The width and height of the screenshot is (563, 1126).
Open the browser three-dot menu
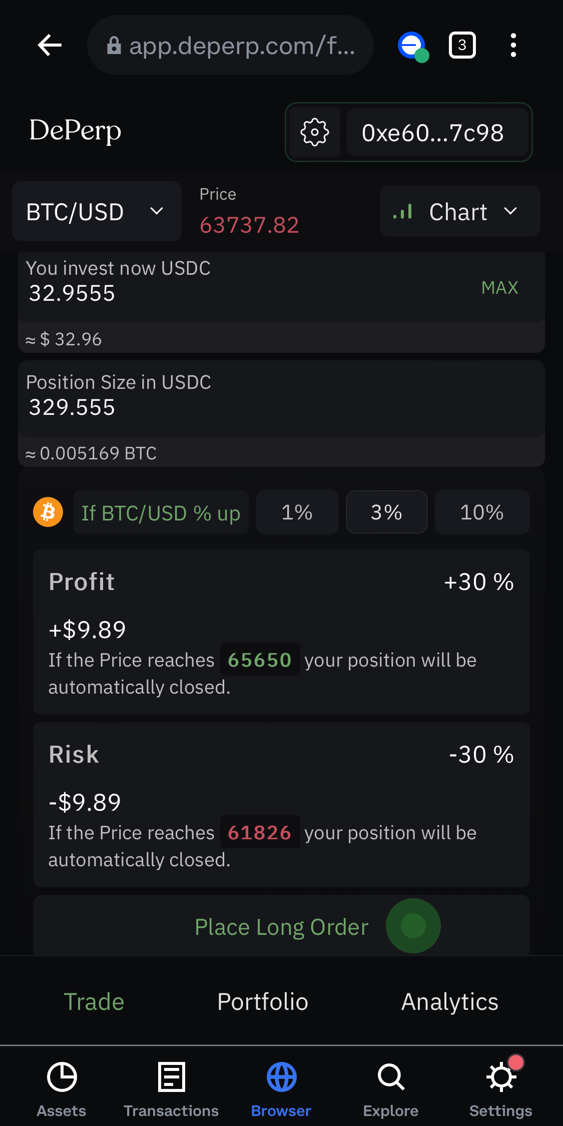(x=513, y=46)
